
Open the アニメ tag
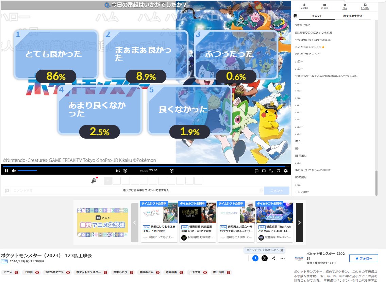click(x=7, y=272)
